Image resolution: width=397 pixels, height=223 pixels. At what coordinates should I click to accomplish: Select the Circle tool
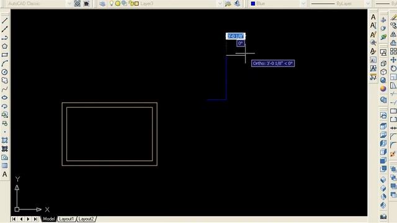(4, 72)
